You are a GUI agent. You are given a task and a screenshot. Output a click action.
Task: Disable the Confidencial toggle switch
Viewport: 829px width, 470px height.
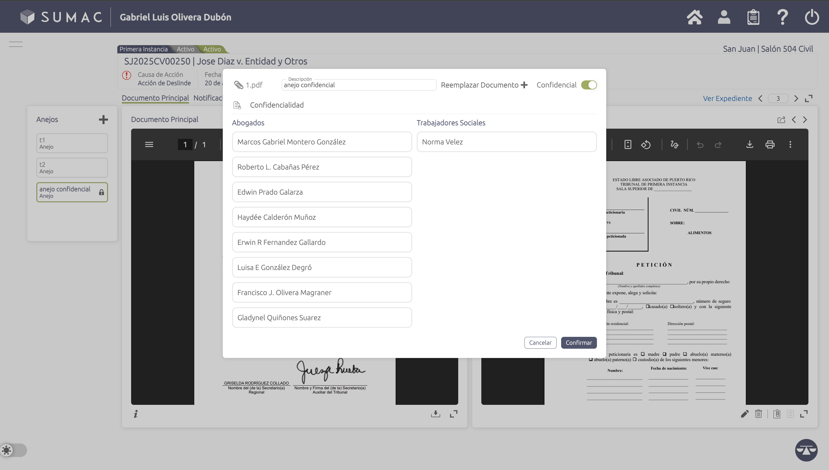(589, 85)
